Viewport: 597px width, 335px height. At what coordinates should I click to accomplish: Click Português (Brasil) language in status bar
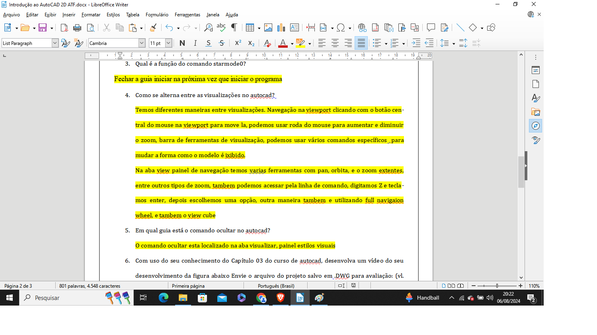pos(276,286)
